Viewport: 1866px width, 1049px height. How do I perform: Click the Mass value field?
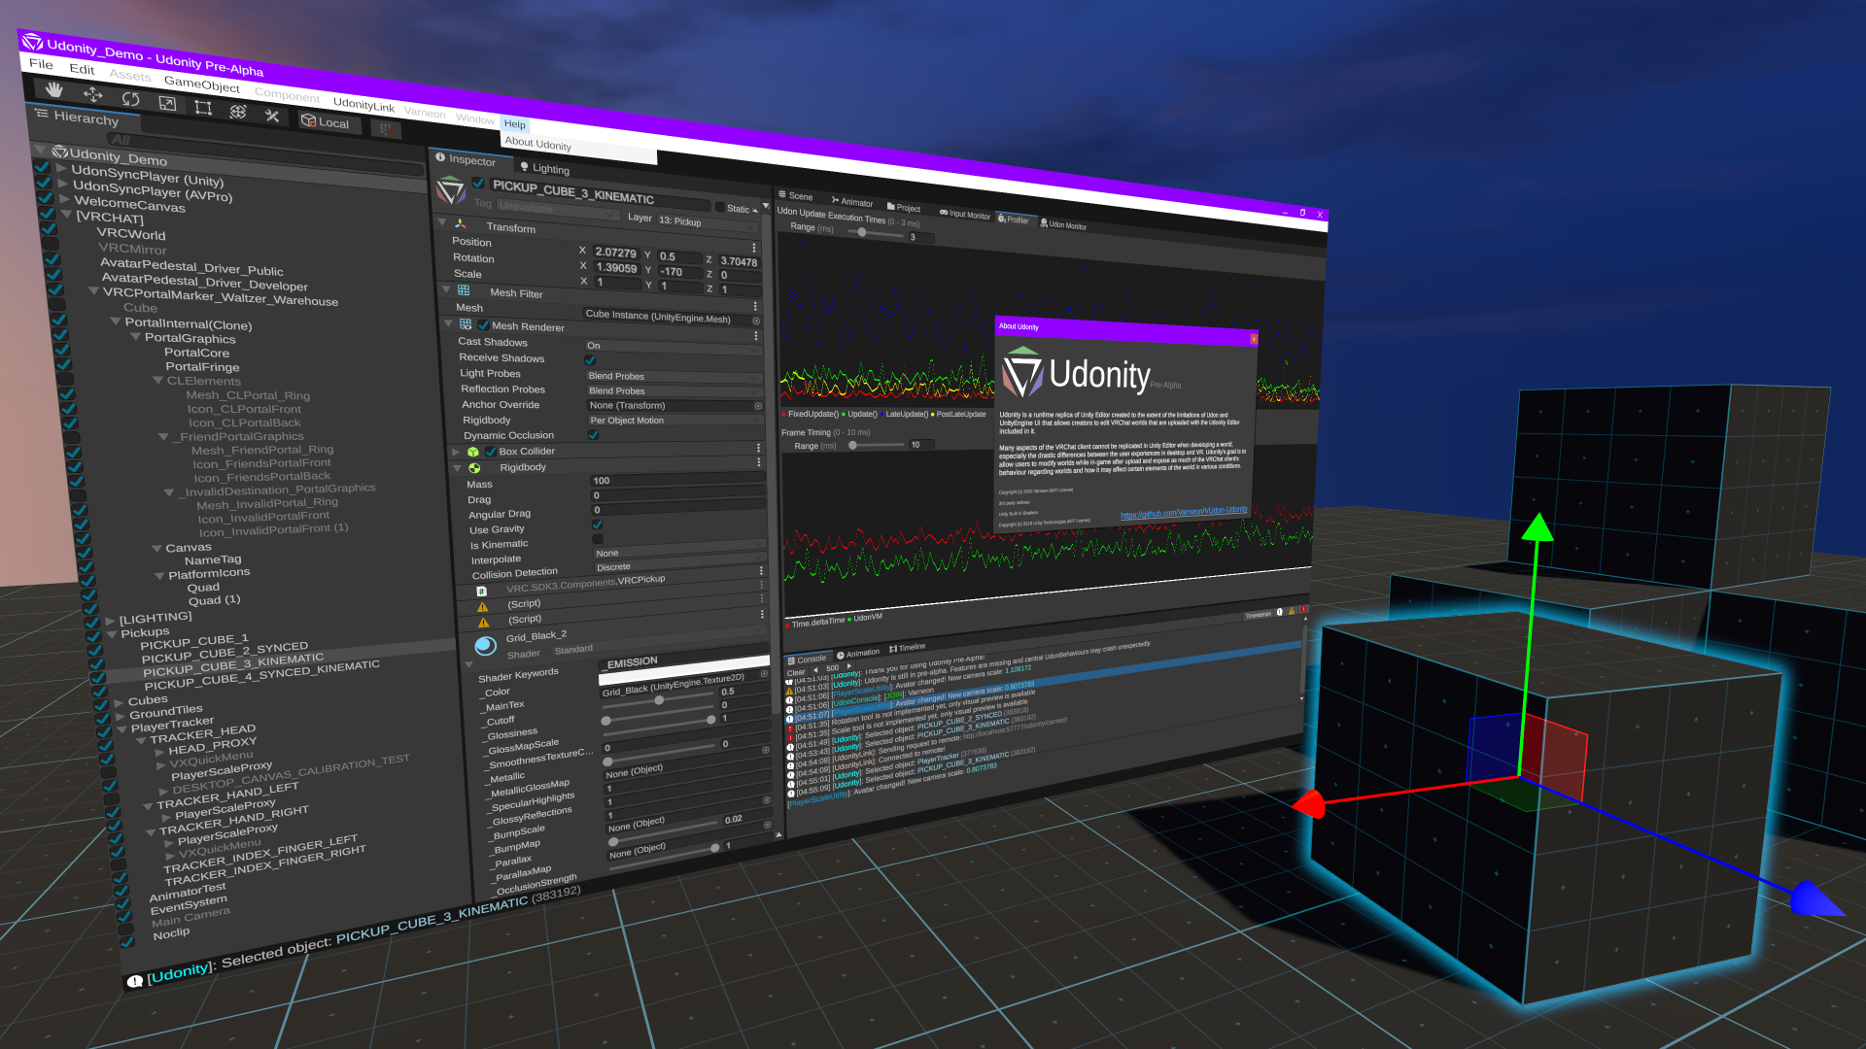pyautogui.click(x=678, y=481)
